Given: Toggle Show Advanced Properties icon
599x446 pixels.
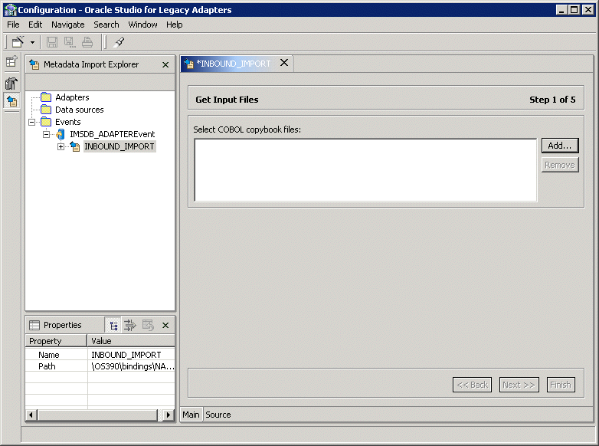Looking at the screenshot, I should click(x=130, y=325).
